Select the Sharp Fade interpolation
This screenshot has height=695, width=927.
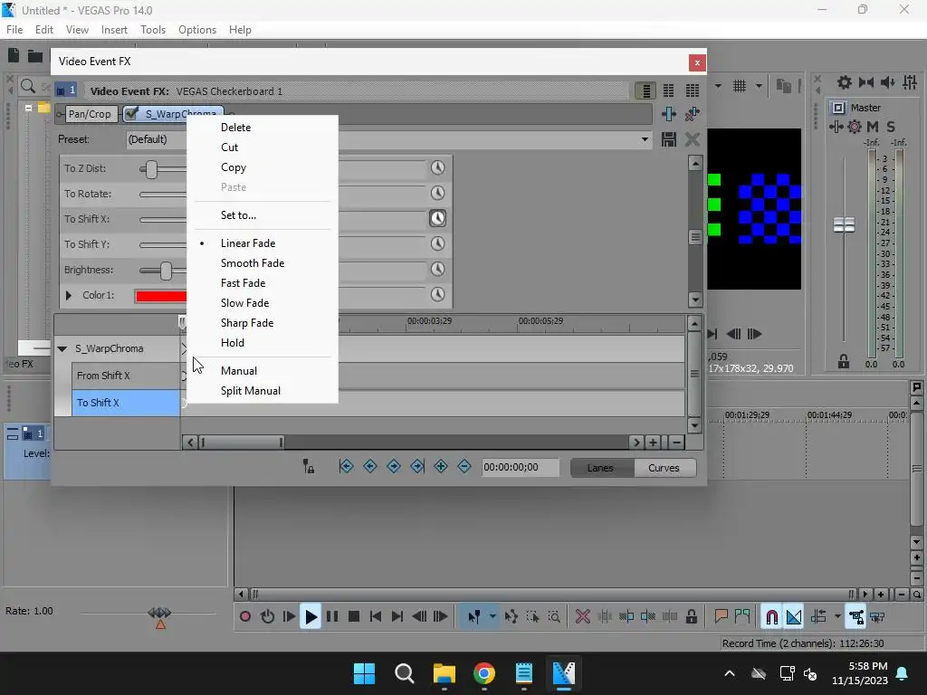(247, 323)
